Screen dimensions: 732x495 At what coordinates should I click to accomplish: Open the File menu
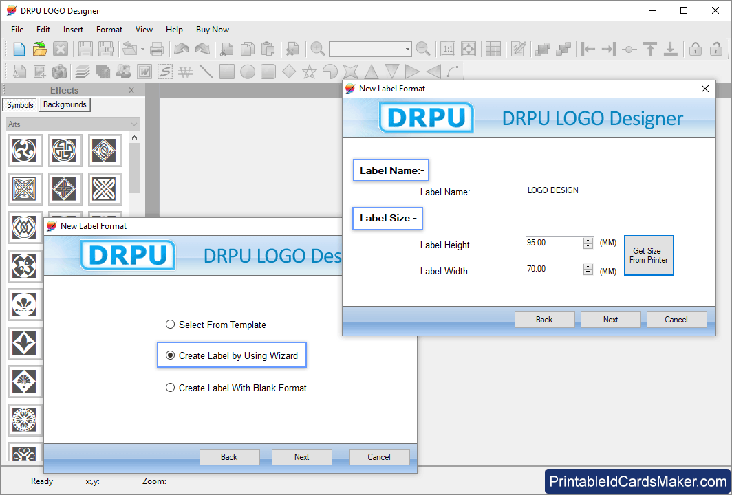17,30
